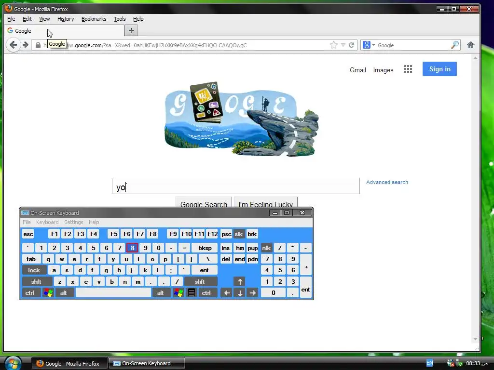
Task: Open Advanced search link
Action: pyautogui.click(x=387, y=182)
